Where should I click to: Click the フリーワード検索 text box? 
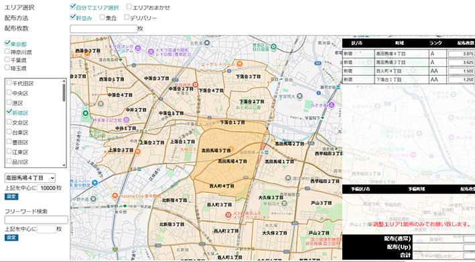pos(36,220)
